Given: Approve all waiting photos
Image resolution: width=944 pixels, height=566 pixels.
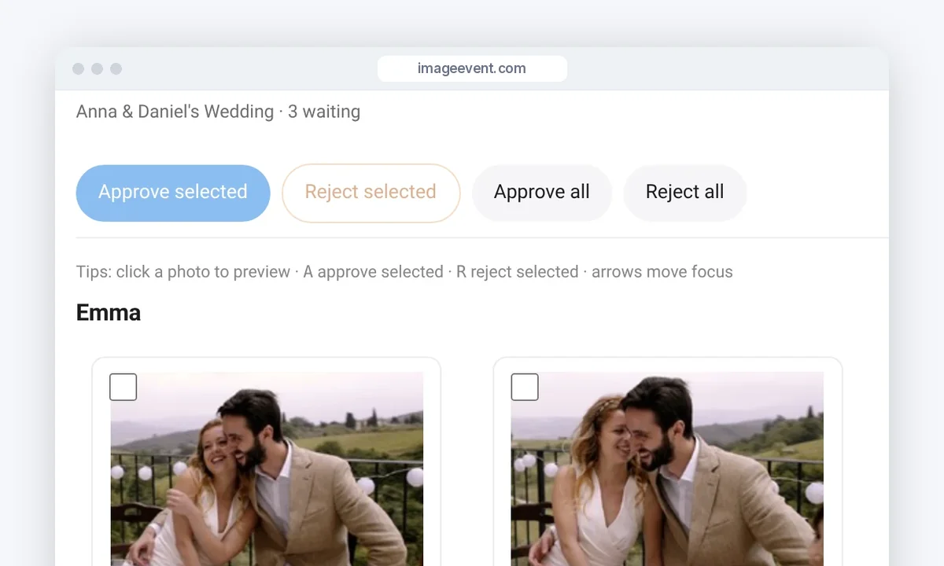Looking at the screenshot, I should tap(542, 193).
